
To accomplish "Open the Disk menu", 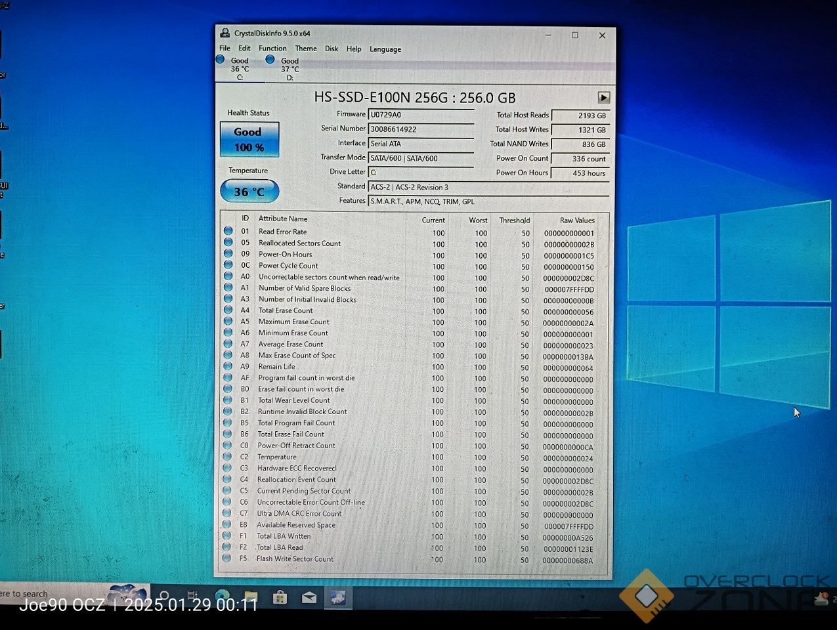I will [x=332, y=49].
